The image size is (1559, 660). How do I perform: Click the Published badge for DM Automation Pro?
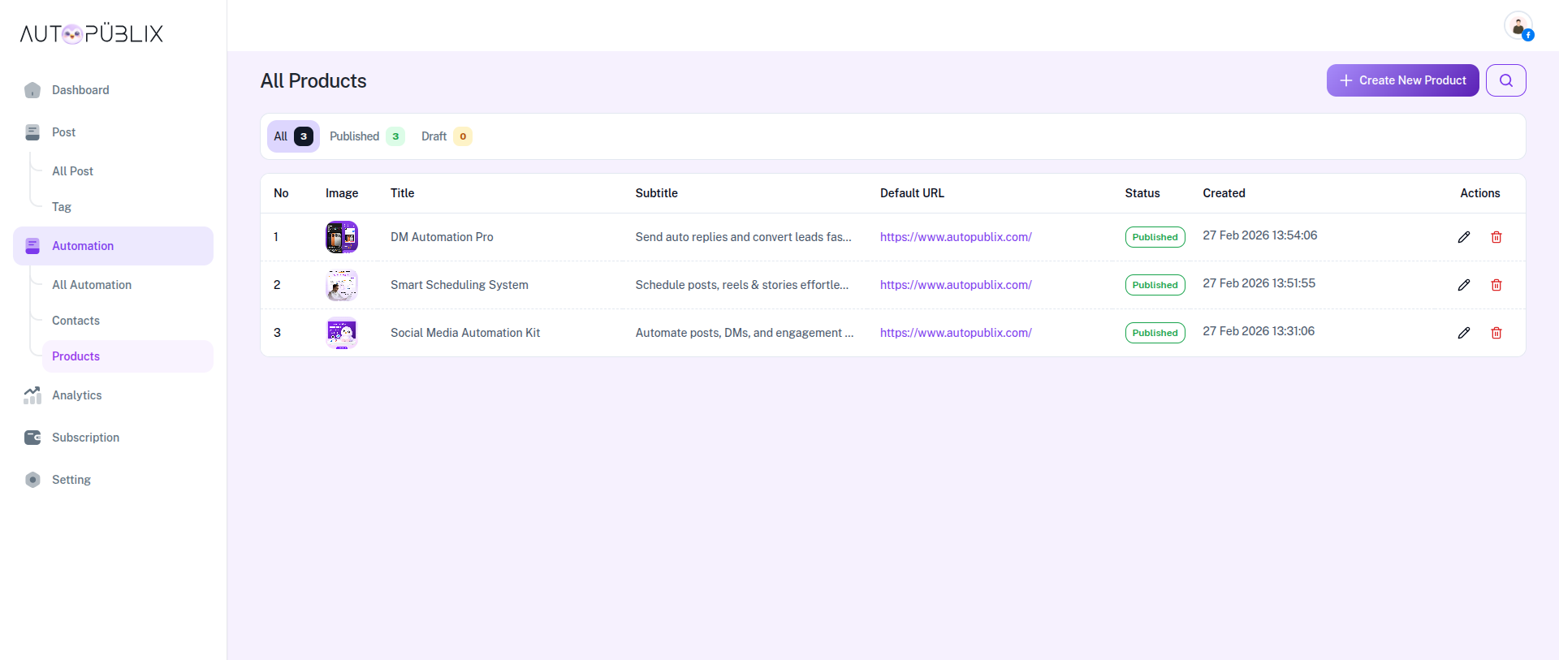coord(1155,237)
